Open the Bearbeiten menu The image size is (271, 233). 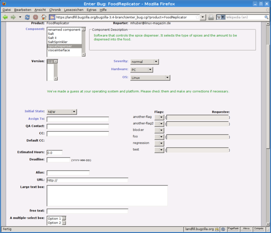tap(23, 10)
